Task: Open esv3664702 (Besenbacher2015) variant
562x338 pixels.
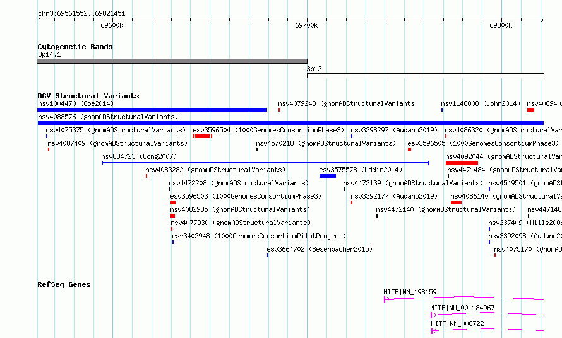Action: point(320,249)
